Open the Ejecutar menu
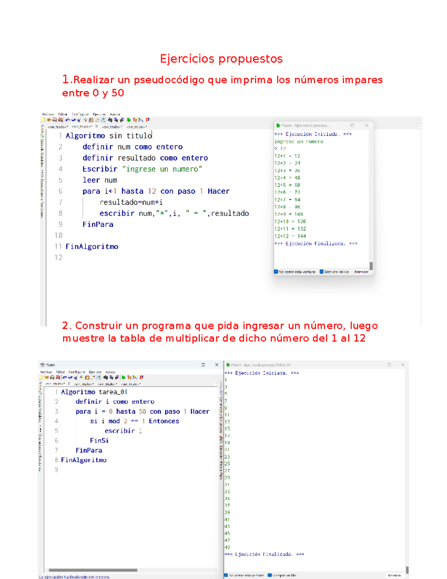The image size is (447, 579). pos(99,114)
